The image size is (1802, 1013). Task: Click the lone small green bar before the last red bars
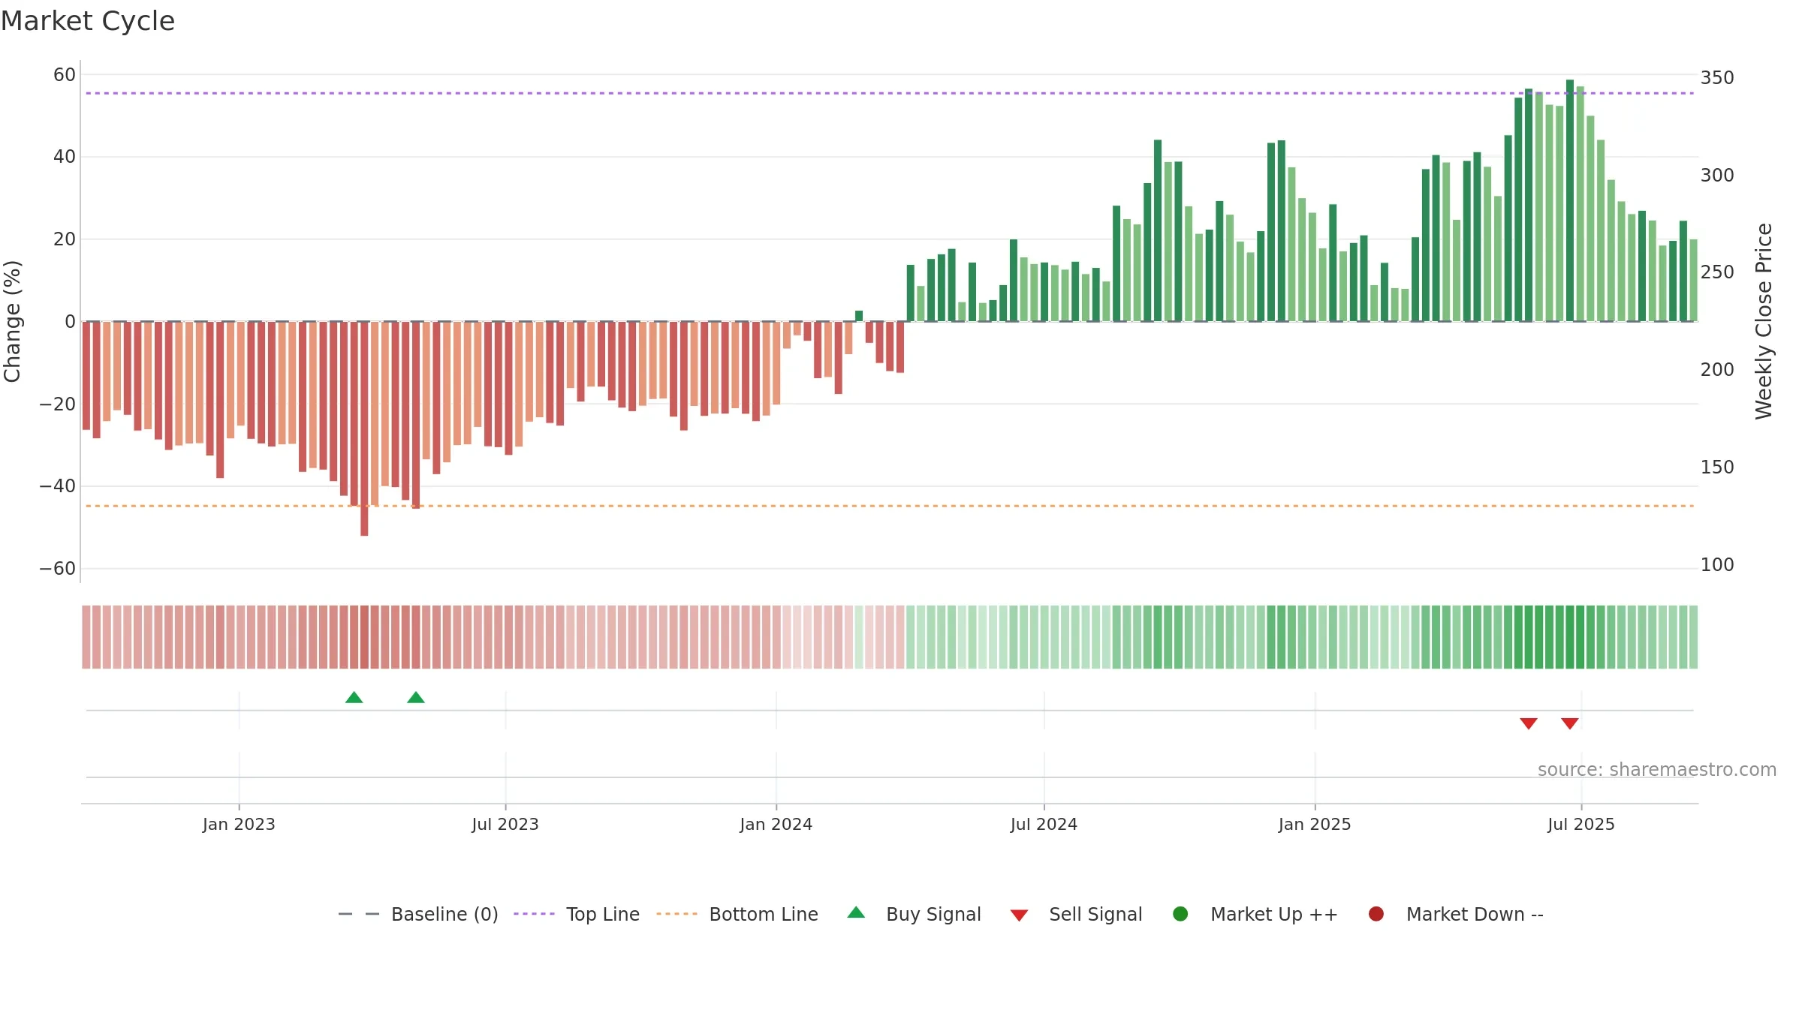(859, 316)
